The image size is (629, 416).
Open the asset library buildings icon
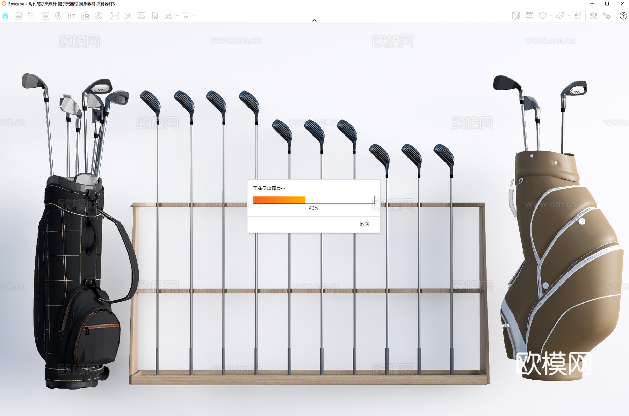(72, 16)
